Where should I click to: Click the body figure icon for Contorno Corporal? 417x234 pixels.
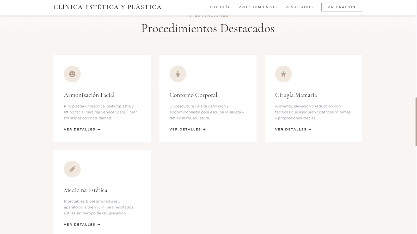pyautogui.click(x=178, y=74)
